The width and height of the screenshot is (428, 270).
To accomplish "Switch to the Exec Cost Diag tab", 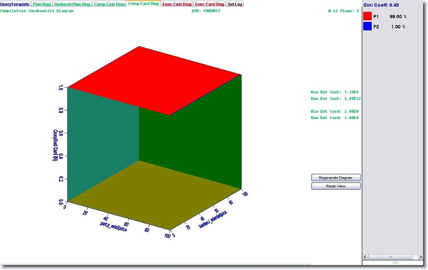I will tap(177, 4).
